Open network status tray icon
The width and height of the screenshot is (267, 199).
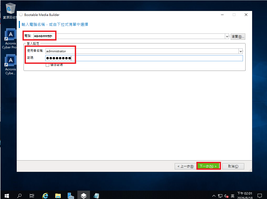(x=220, y=196)
